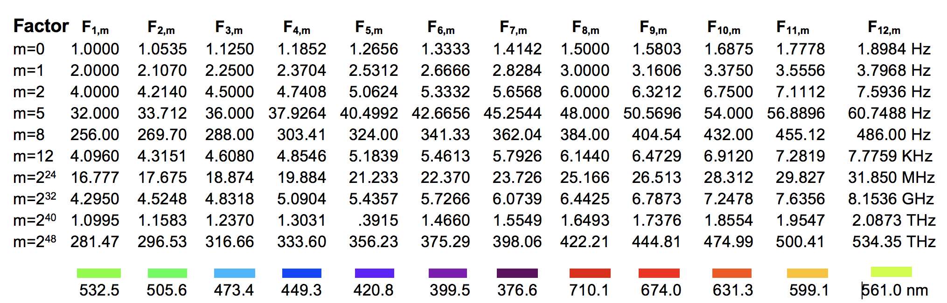Click the value 25.166
947x303 pixels.
tap(585, 177)
